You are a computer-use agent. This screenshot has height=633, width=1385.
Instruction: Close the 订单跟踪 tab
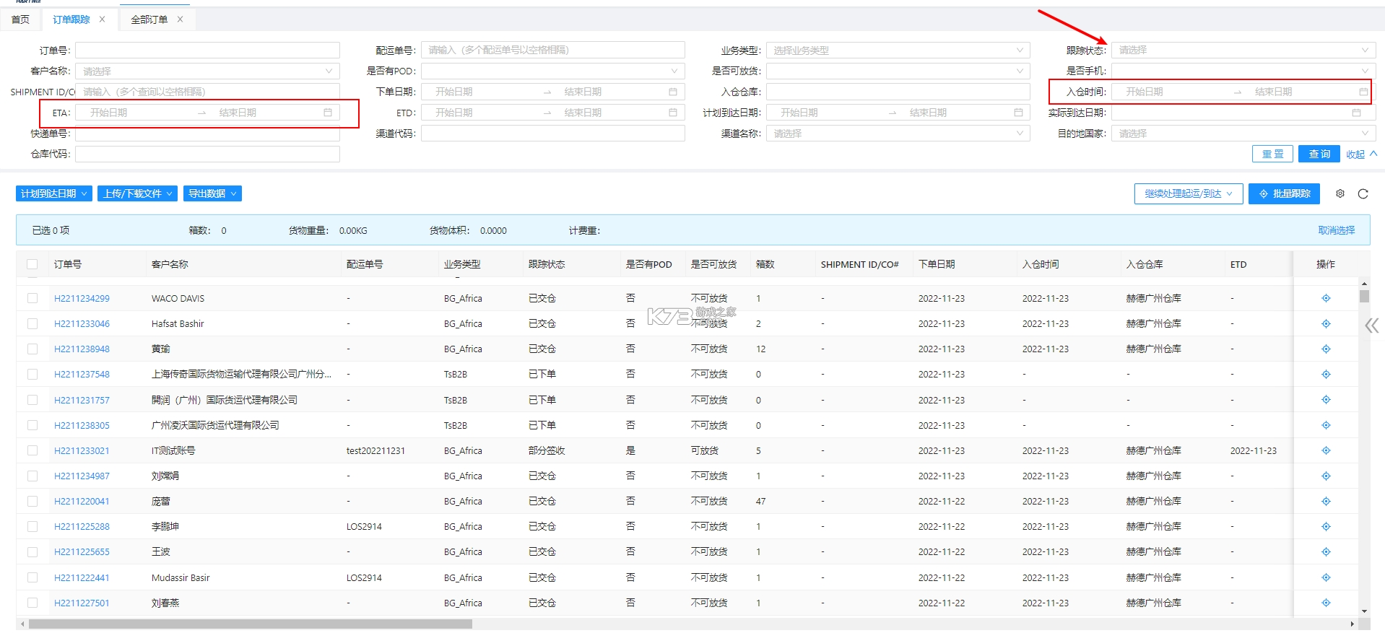click(103, 19)
